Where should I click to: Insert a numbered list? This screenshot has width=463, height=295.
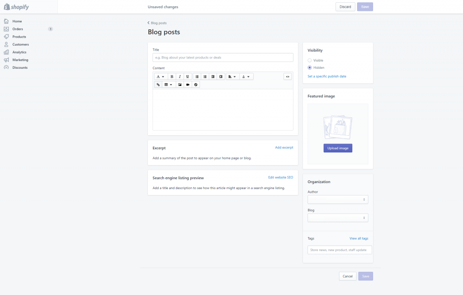(205, 77)
